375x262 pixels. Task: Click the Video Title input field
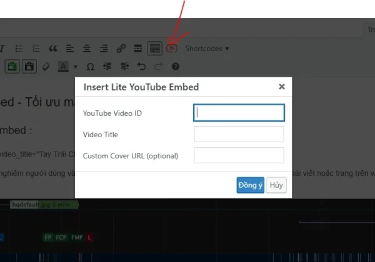click(239, 134)
